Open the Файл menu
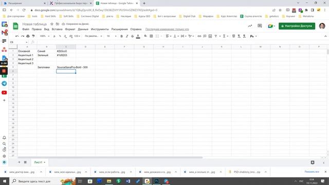 26,29
